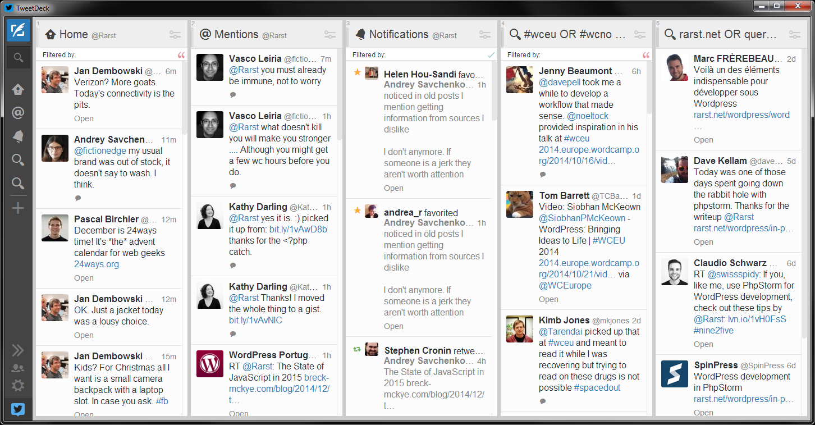Jump to Notifications via sidebar bell icon
This screenshot has width=815, height=425.
(x=18, y=136)
